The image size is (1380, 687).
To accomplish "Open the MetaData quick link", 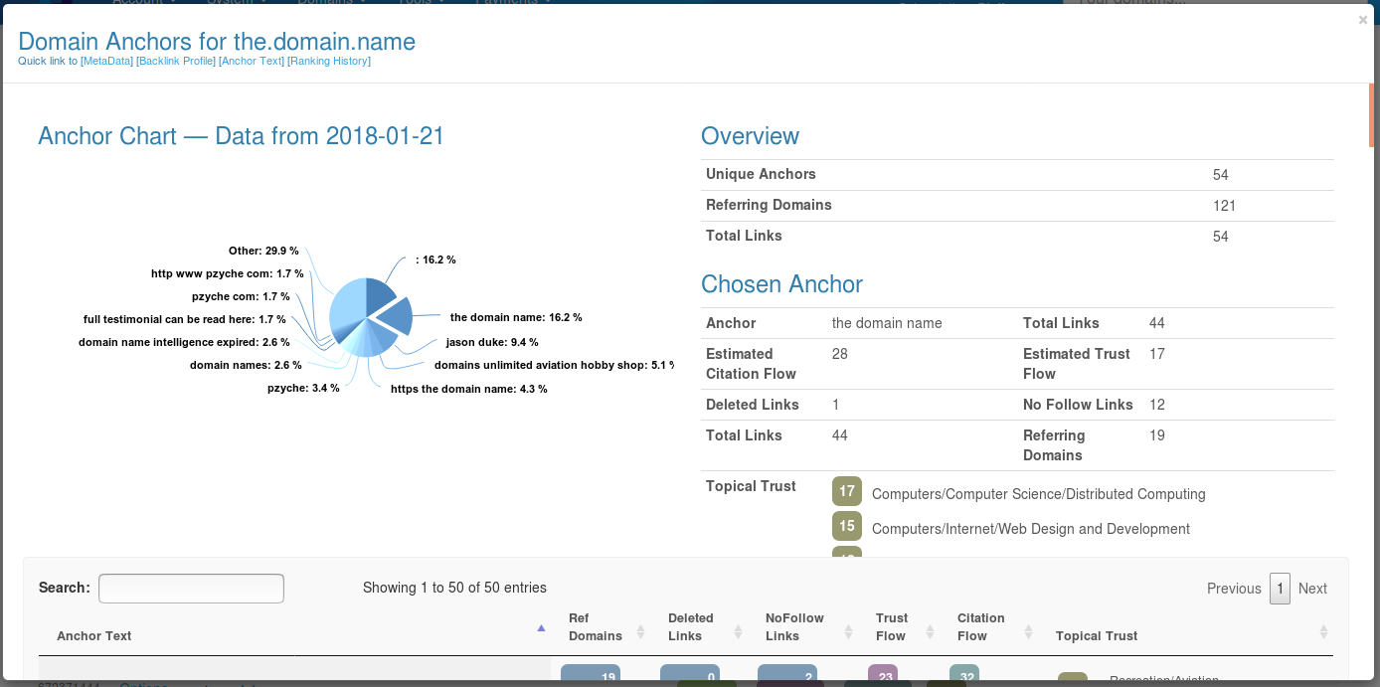I will [x=106, y=62].
